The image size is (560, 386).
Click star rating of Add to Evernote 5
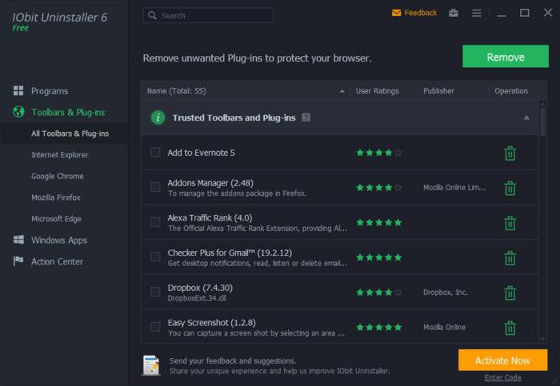point(379,153)
